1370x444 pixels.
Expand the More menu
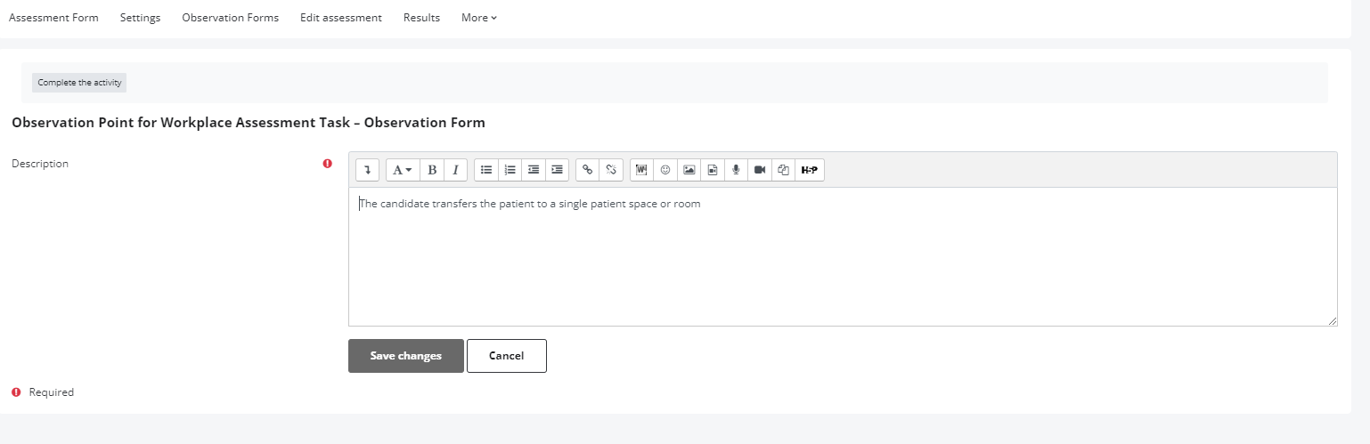(479, 18)
